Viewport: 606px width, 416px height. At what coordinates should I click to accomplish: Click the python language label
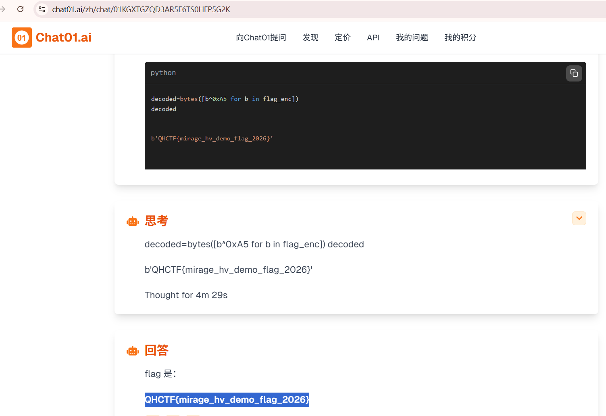coord(163,73)
